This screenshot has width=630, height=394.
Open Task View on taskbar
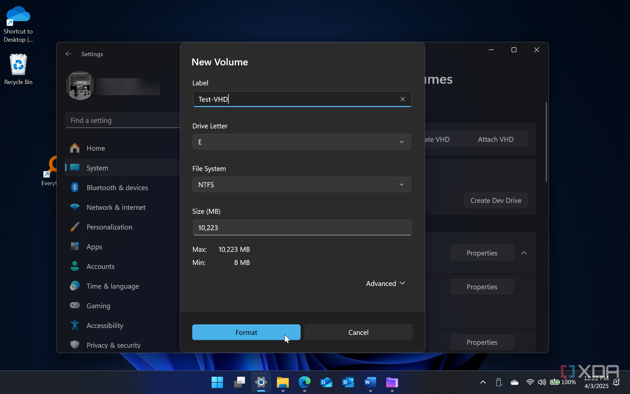pos(240,382)
